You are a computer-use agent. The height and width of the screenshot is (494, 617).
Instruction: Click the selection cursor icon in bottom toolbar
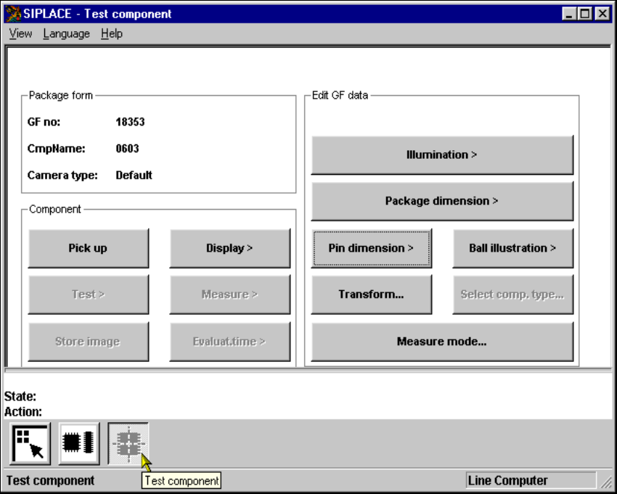tap(30, 444)
